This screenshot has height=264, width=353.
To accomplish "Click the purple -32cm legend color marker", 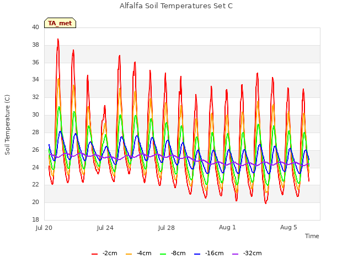I will [235, 254].
